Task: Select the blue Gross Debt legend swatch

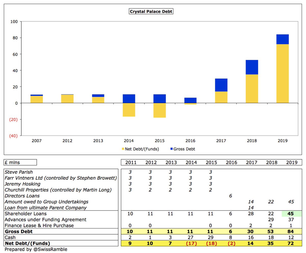Action: click(171, 149)
